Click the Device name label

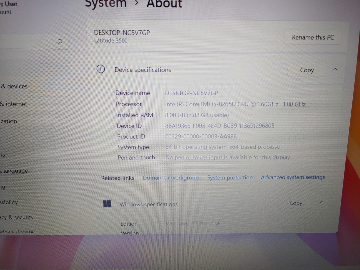pos(133,93)
